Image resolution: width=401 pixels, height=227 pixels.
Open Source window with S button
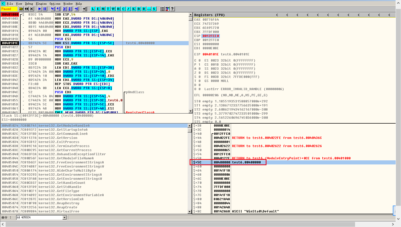click(154, 9)
